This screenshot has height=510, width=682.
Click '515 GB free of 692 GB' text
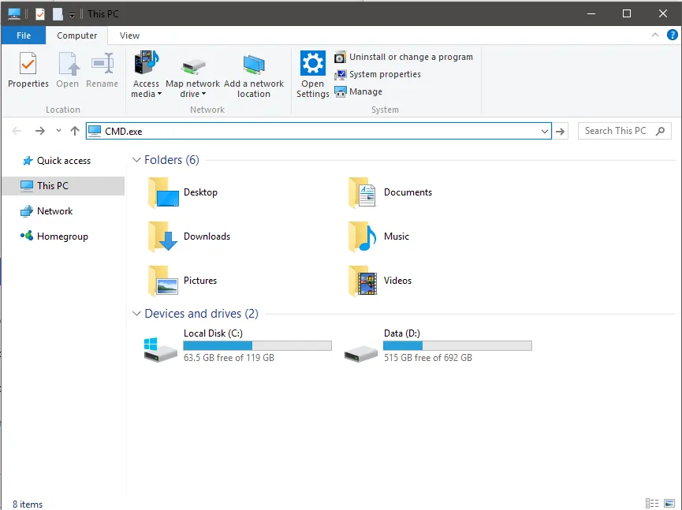(428, 358)
